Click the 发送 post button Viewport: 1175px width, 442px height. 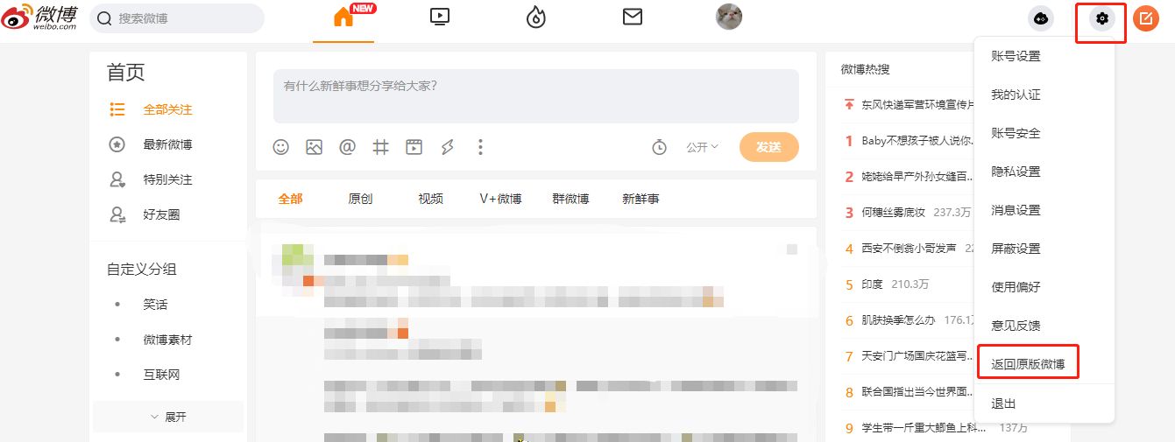(768, 147)
